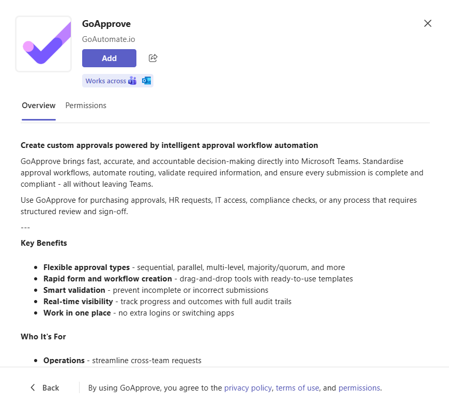Click the "Smart validation" bullet text
Screen dimensions: 449x404
pos(74,290)
